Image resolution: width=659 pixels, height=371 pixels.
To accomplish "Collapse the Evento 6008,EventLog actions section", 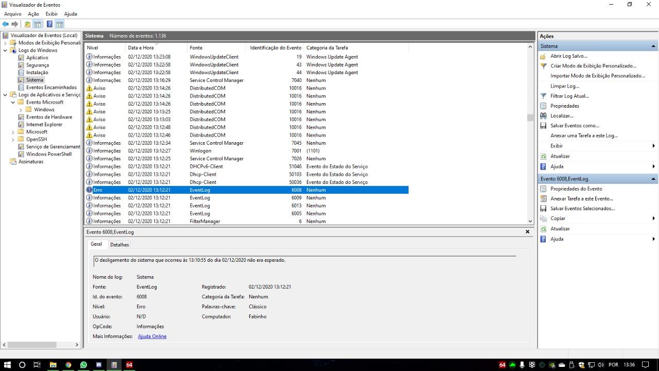I will [653, 179].
